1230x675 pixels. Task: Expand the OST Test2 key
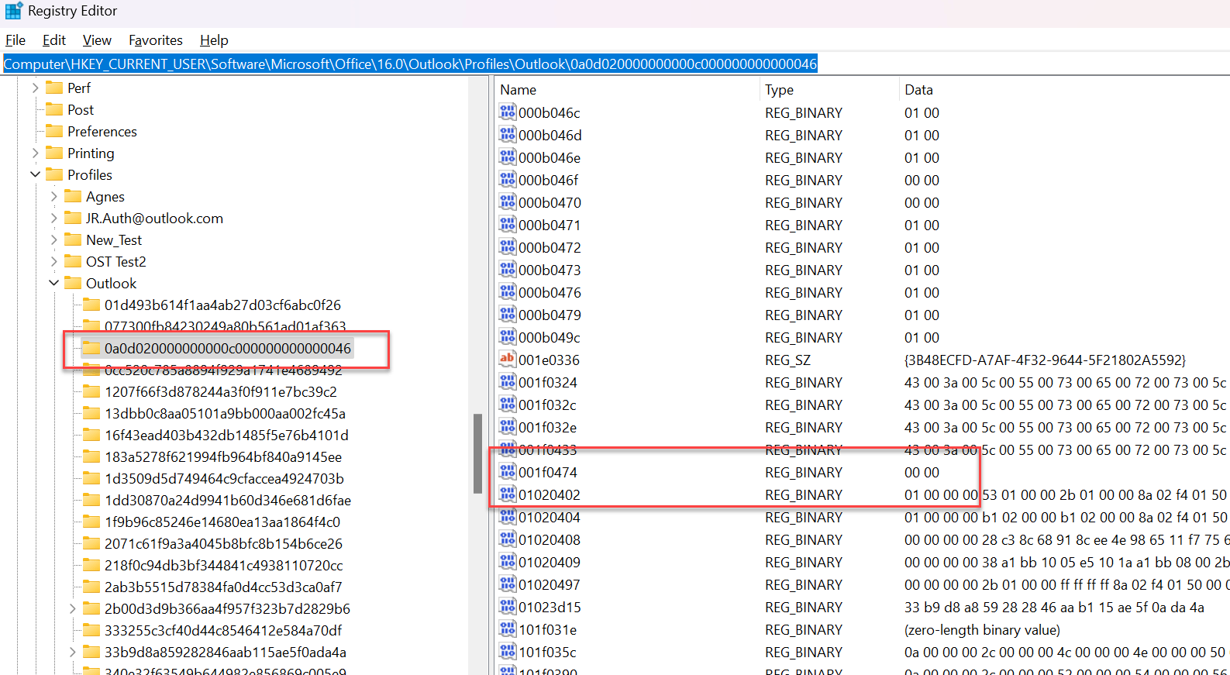(53, 262)
